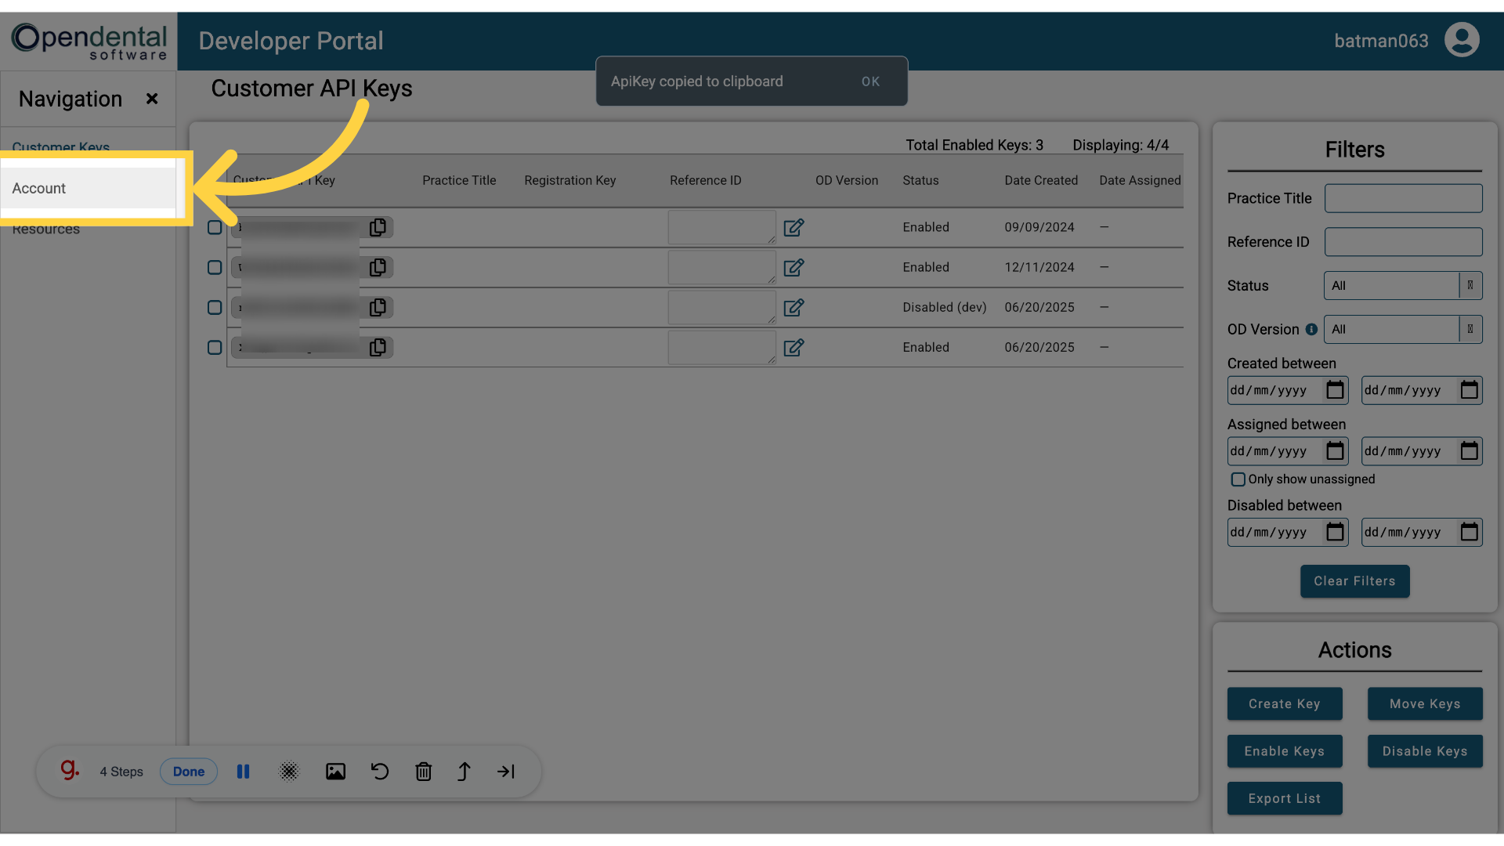Open the Status filter dropdown

point(1403,285)
